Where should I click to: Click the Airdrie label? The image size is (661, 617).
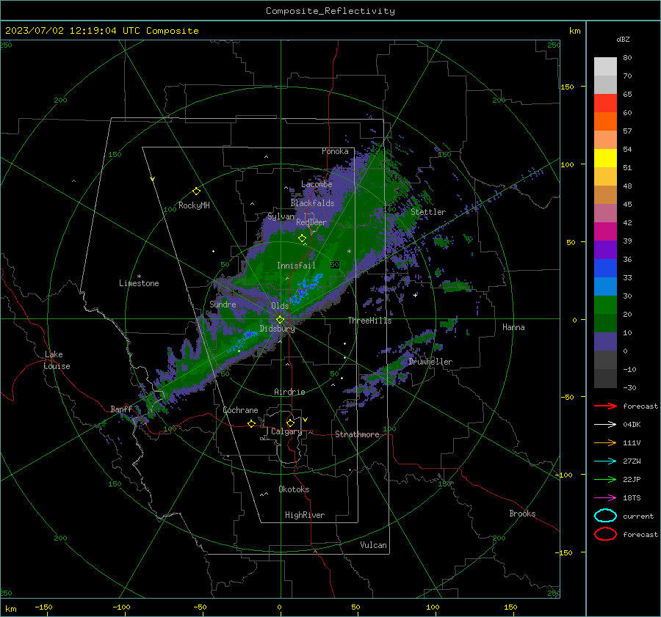(289, 392)
